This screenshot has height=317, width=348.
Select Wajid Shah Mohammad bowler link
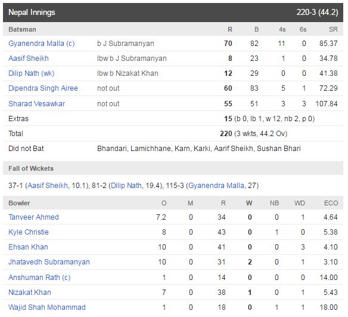click(x=47, y=307)
